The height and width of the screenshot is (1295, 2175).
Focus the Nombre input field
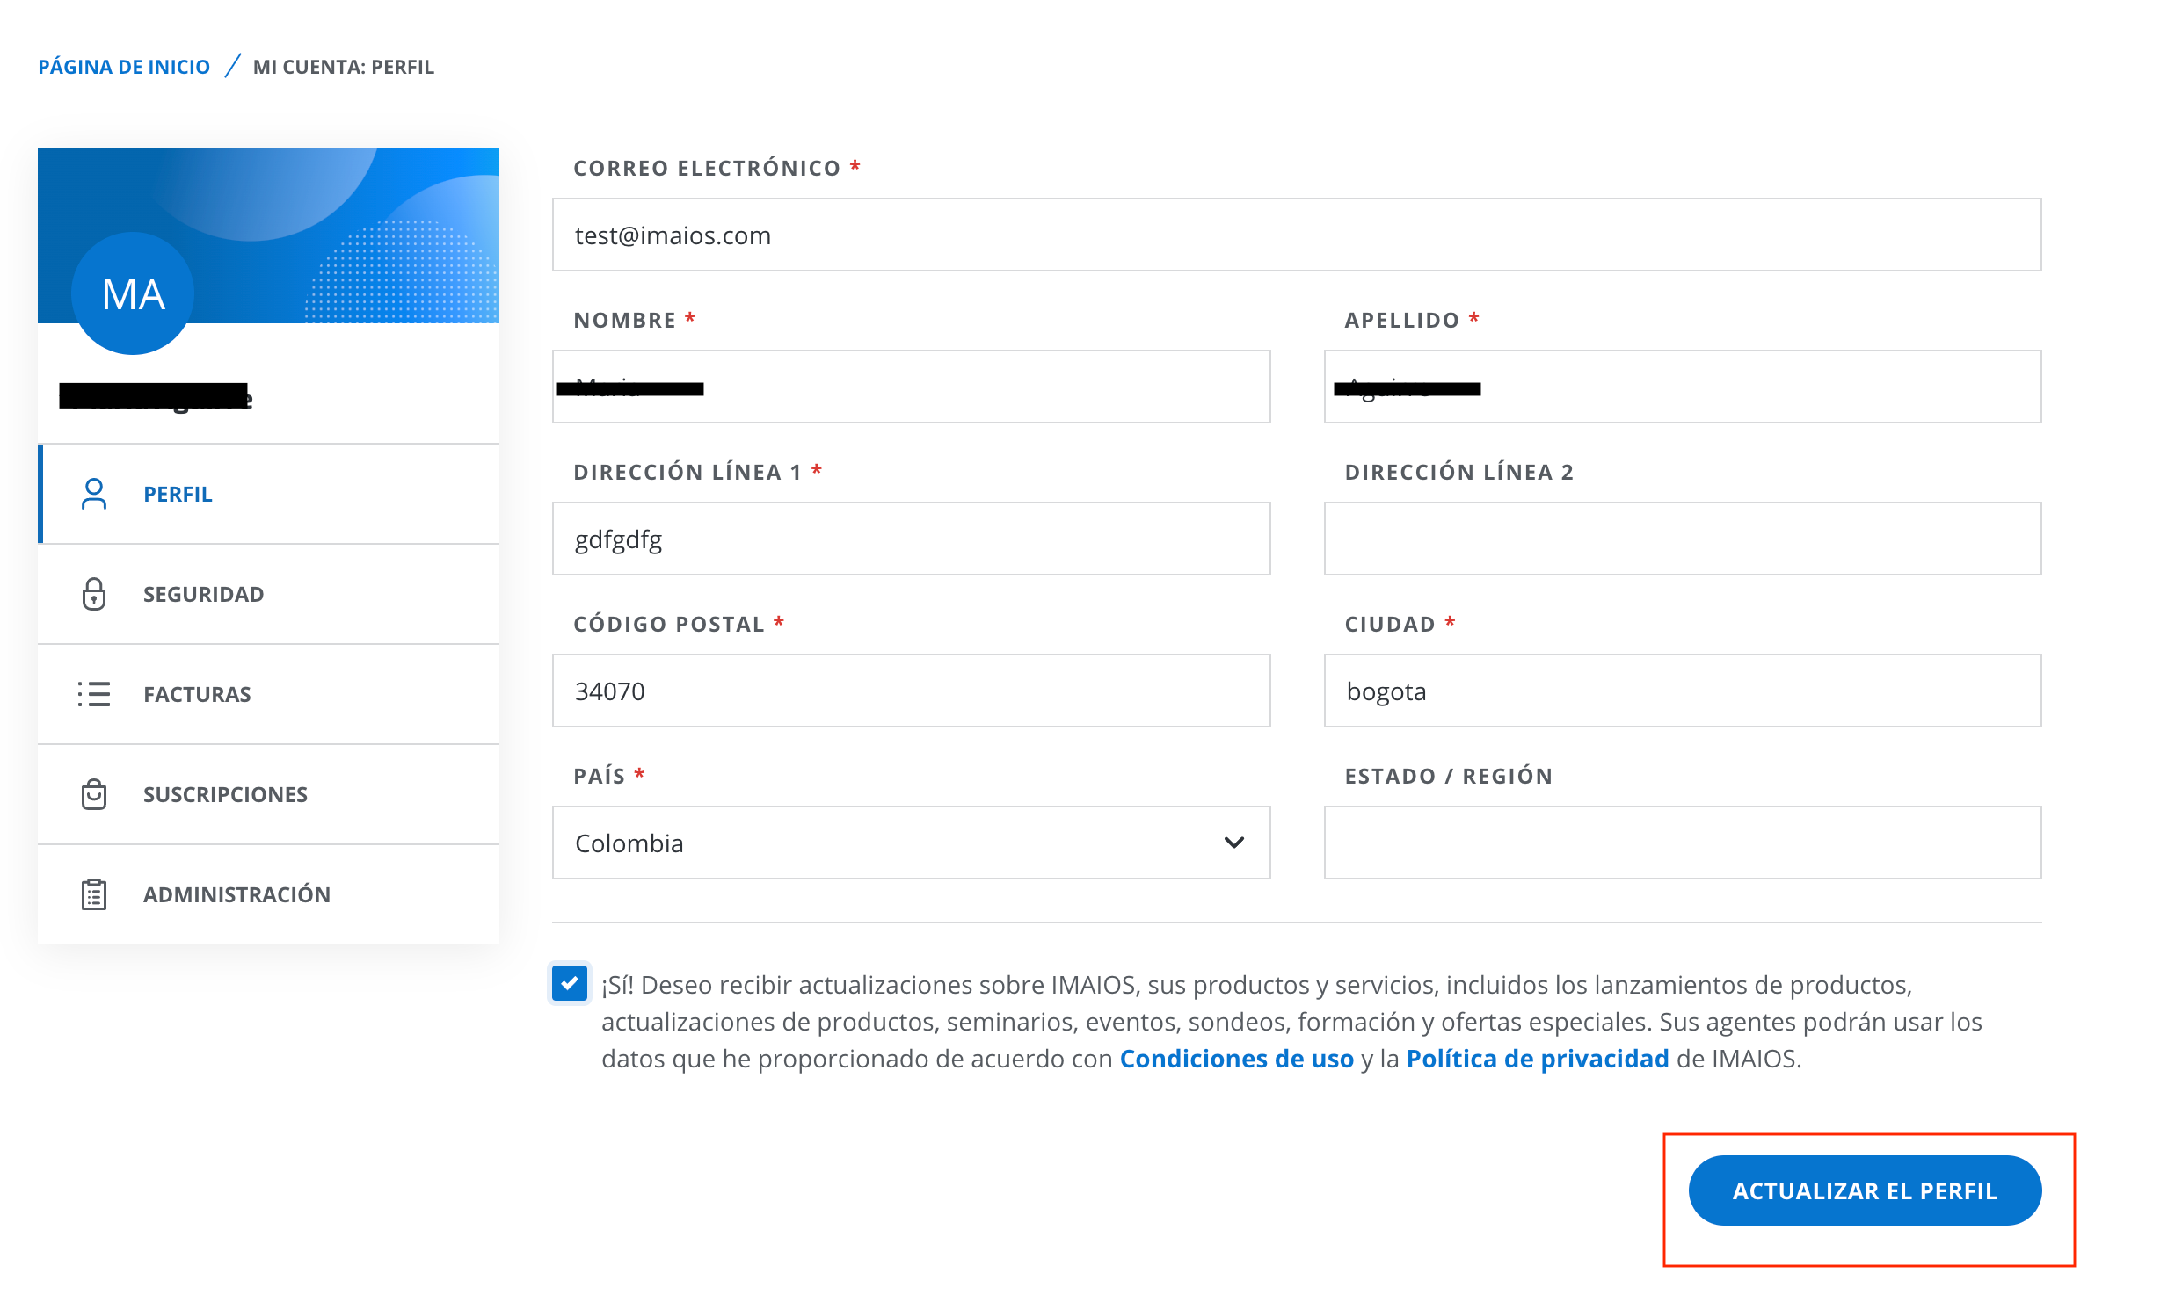click(x=911, y=387)
